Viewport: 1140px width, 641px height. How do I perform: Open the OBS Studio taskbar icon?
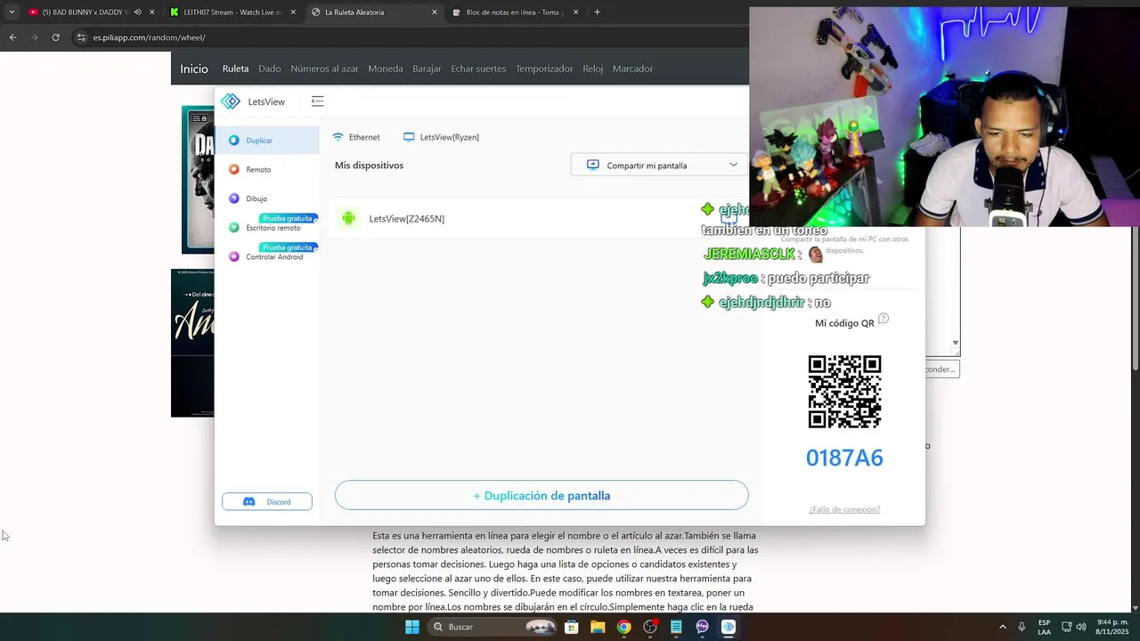(x=650, y=627)
